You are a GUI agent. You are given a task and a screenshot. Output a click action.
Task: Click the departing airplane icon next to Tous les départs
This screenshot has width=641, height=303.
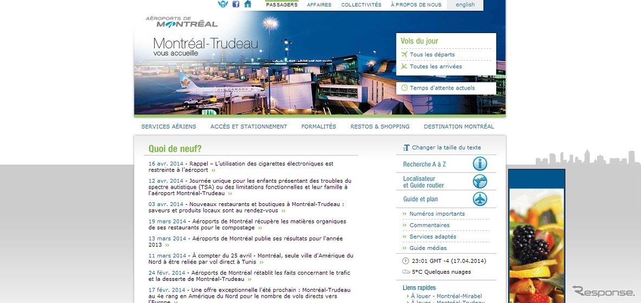pos(405,54)
